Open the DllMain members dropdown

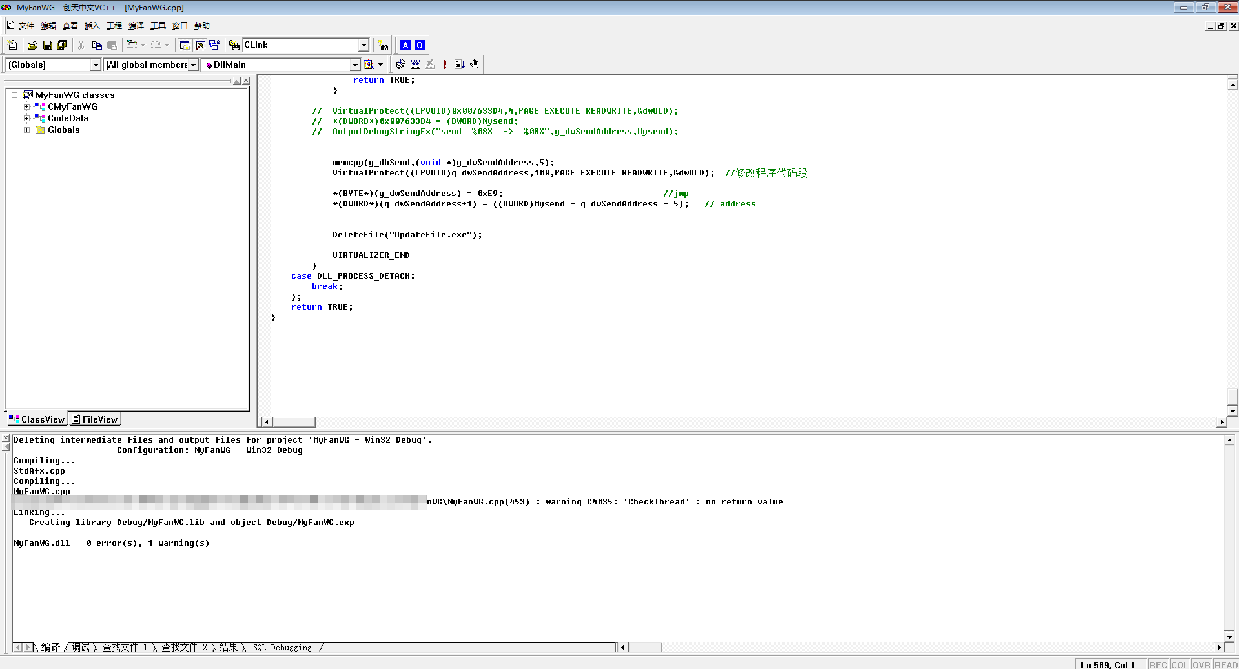354,65
